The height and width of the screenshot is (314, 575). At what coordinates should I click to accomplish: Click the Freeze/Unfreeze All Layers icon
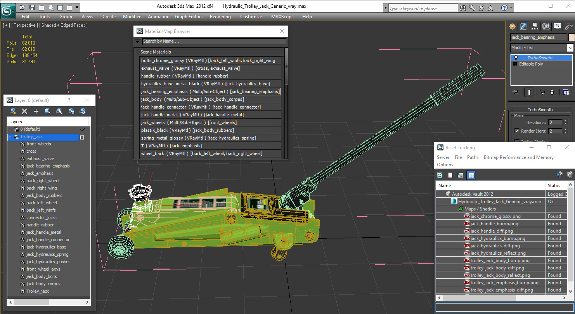tap(83, 111)
